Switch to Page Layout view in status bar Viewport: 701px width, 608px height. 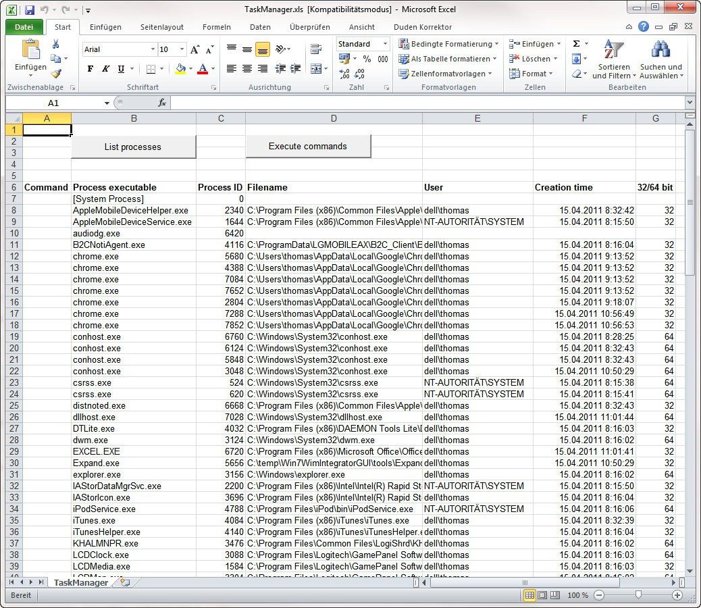click(542, 595)
